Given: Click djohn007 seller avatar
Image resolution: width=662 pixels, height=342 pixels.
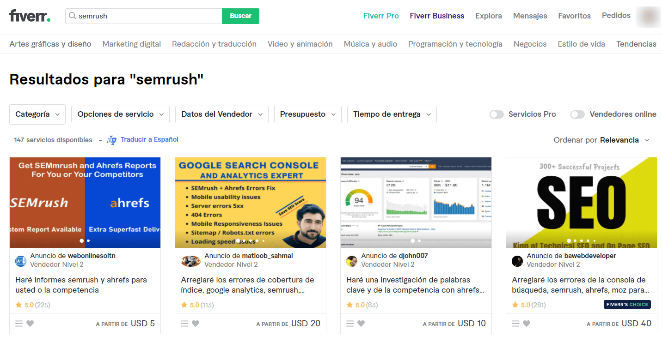Looking at the screenshot, I should coord(352,261).
